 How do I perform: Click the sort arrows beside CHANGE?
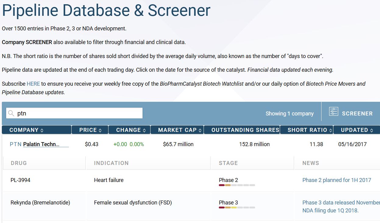[144, 130]
